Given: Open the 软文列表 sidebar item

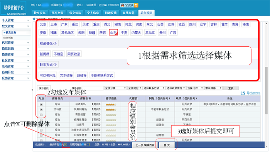Looking at the screenshot, I should pos(8,38).
